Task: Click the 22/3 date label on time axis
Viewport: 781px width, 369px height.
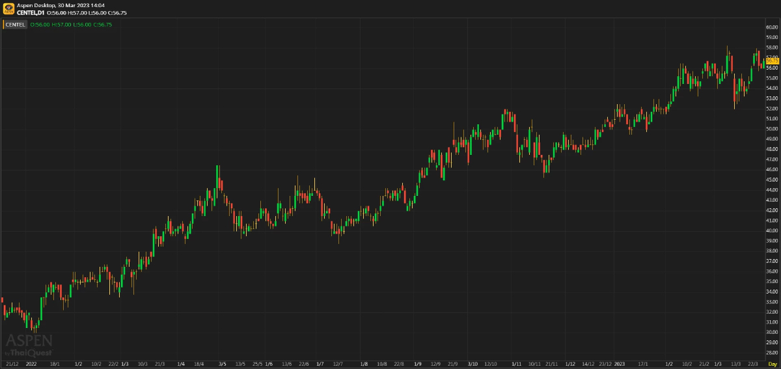Action: pyautogui.click(x=753, y=364)
